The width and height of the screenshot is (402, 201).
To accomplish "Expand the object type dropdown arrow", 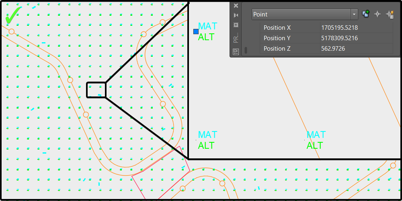I will [354, 14].
